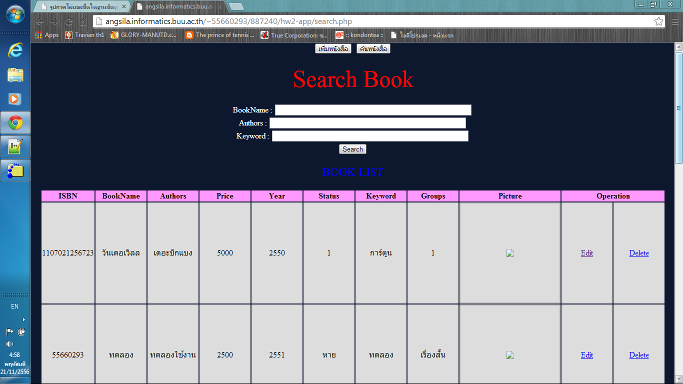Select the ISBN cell 1107021256723
Viewport: 683px width, 384px height.
[x=68, y=253]
